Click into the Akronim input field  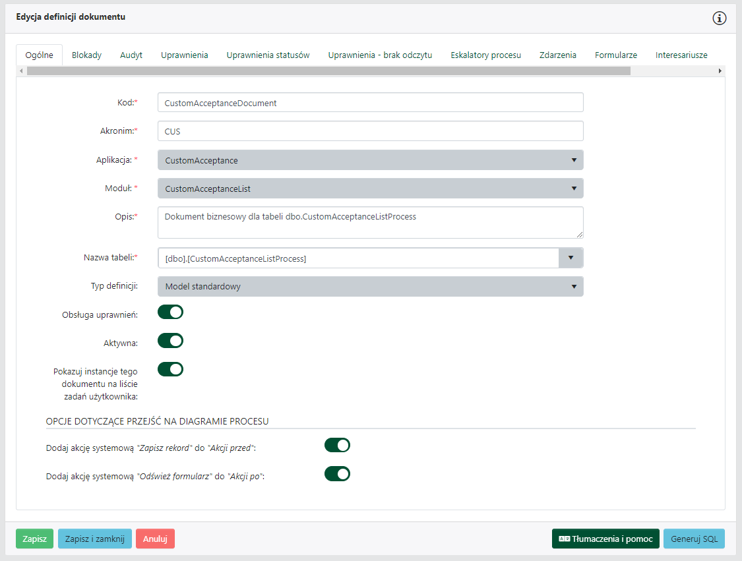pos(370,131)
